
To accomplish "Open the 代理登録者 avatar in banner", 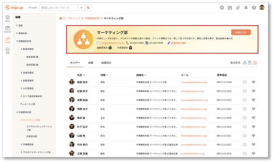I will coord(130,47).
